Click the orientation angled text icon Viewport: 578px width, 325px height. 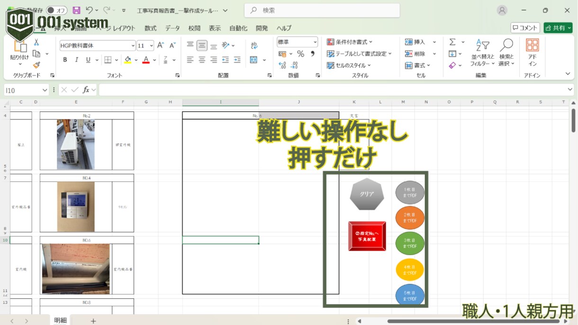(226, 45)
